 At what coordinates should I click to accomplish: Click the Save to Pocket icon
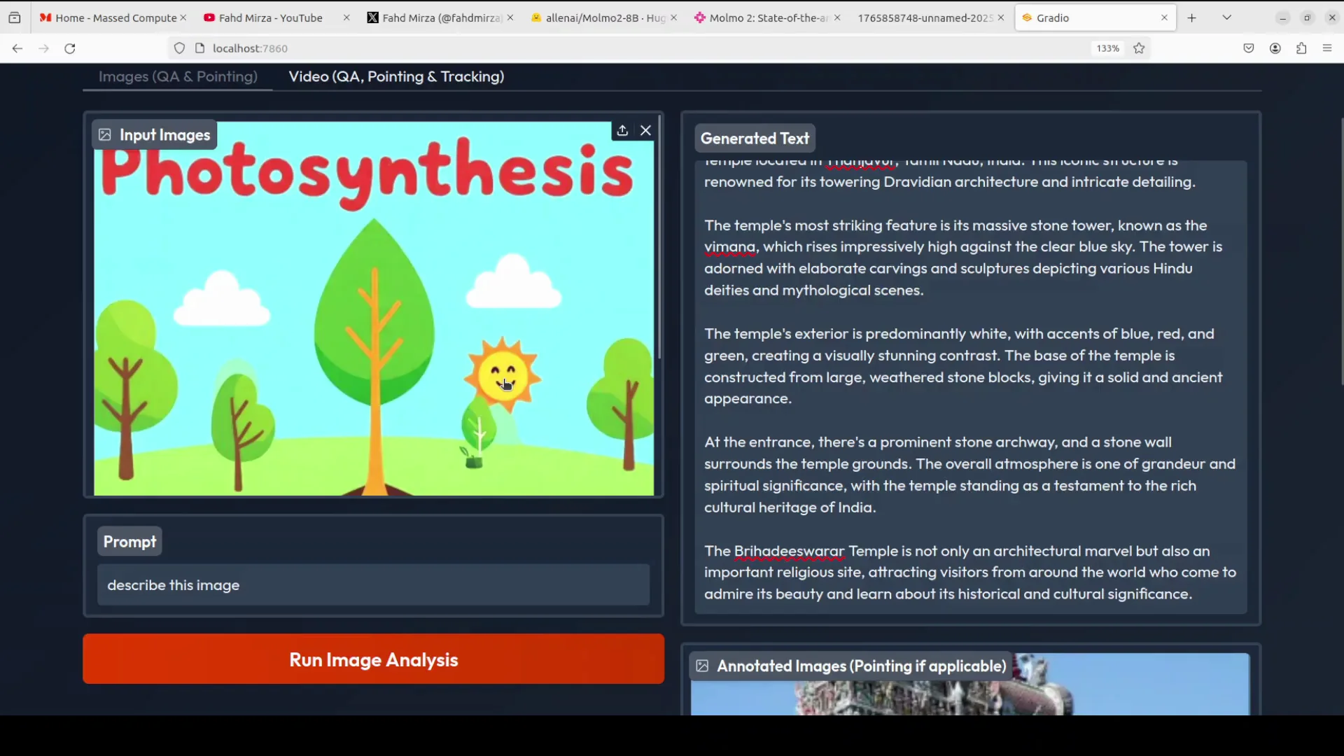tap(1249, 48)
